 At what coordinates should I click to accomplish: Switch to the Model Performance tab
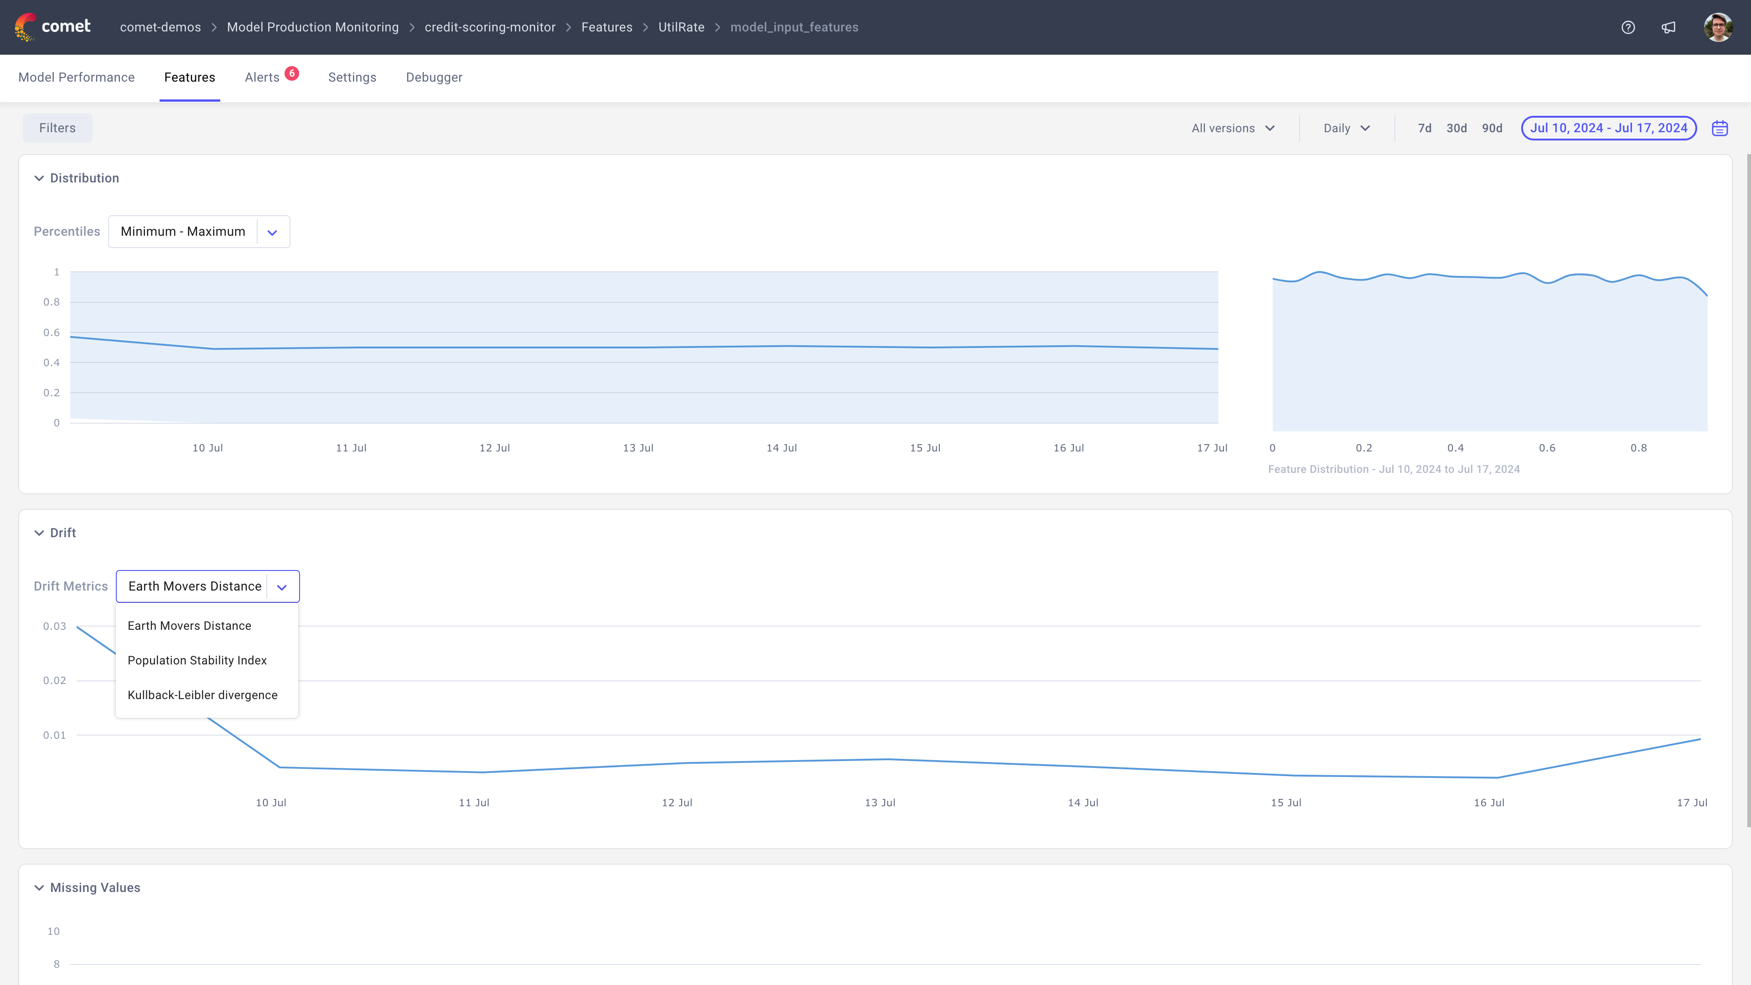76,78
